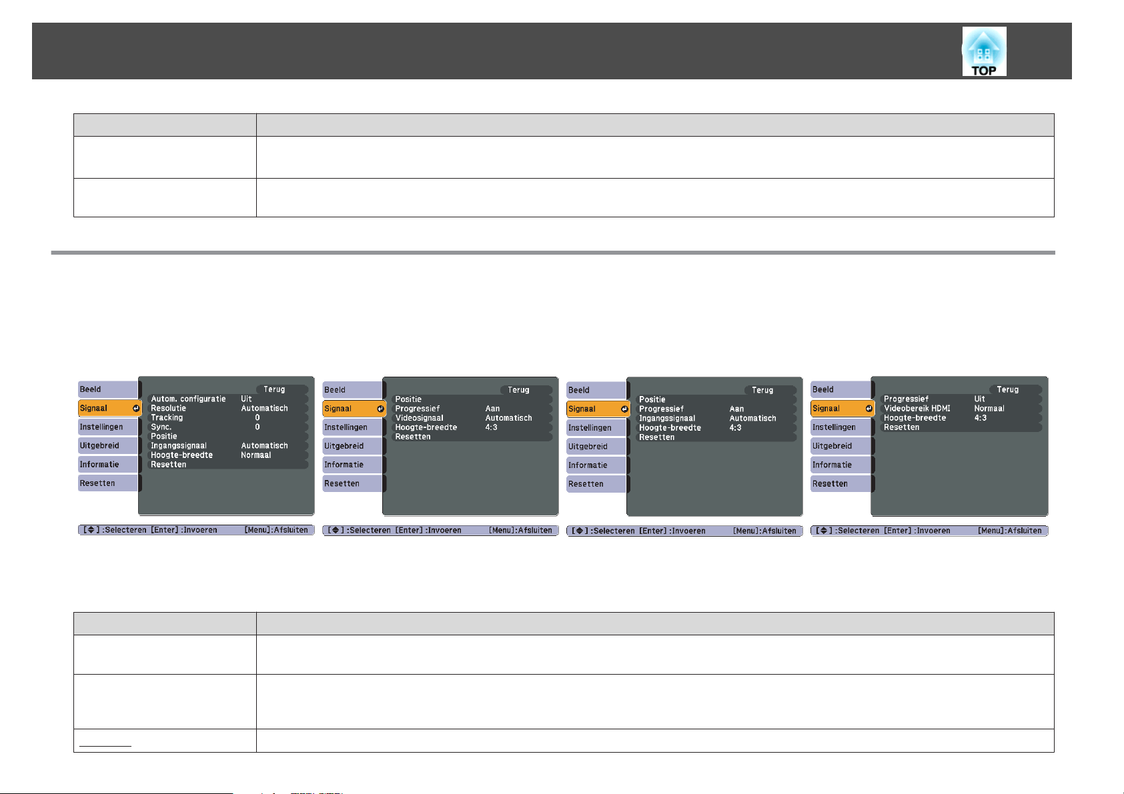Select Signaal tab in Autom. configuratie menu

coord(109,408)
